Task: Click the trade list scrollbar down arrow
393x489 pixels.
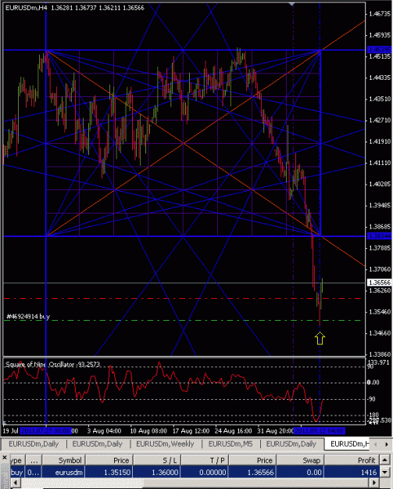Action: click(x=385, y=472)
